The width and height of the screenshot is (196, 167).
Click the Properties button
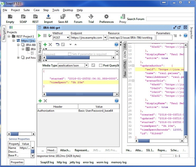pos(17,162)
